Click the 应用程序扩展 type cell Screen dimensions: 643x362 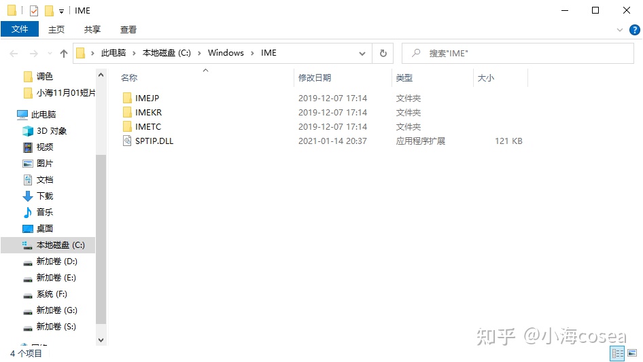point(420,141)
